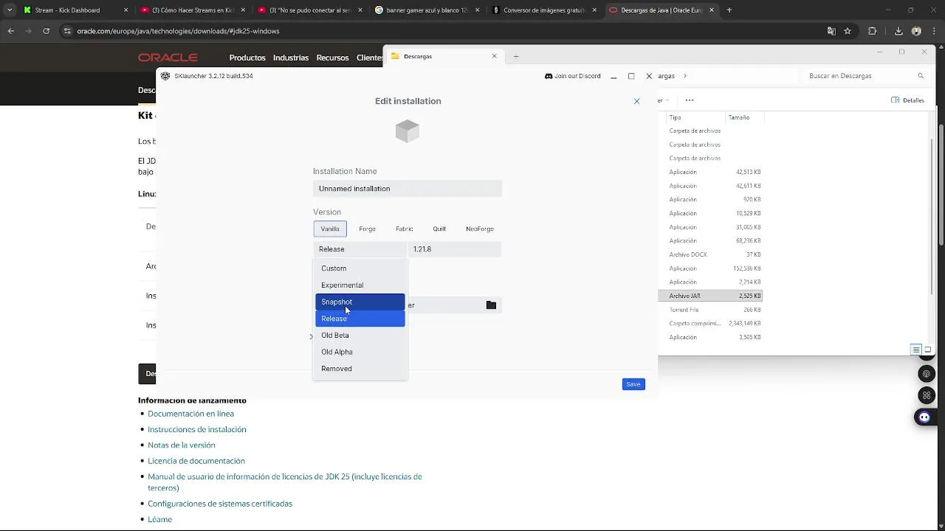Click Chrome's translate page icon
Screen dimensions: 945x531
coord(831,31)
